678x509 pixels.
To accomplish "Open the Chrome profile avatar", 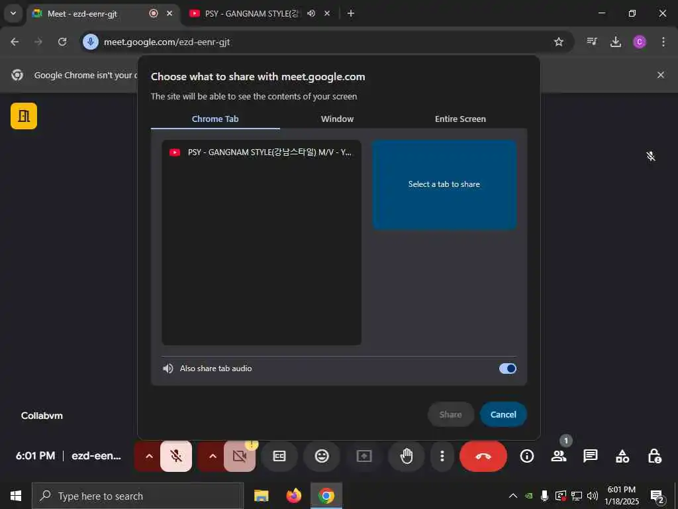I will point(639,42).
